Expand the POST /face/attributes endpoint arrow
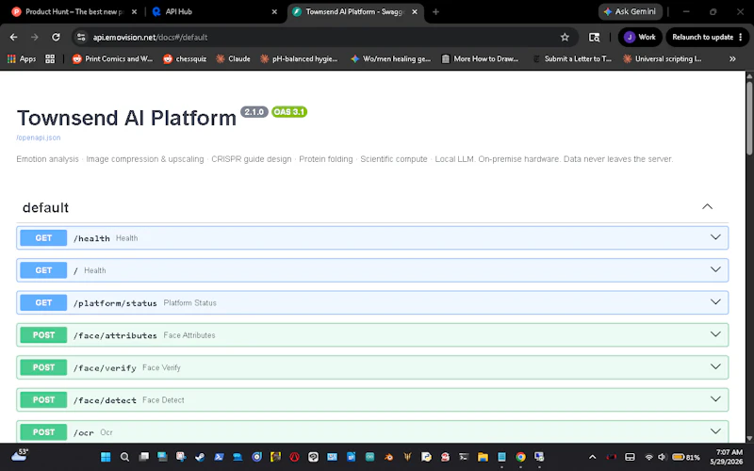 715,334
